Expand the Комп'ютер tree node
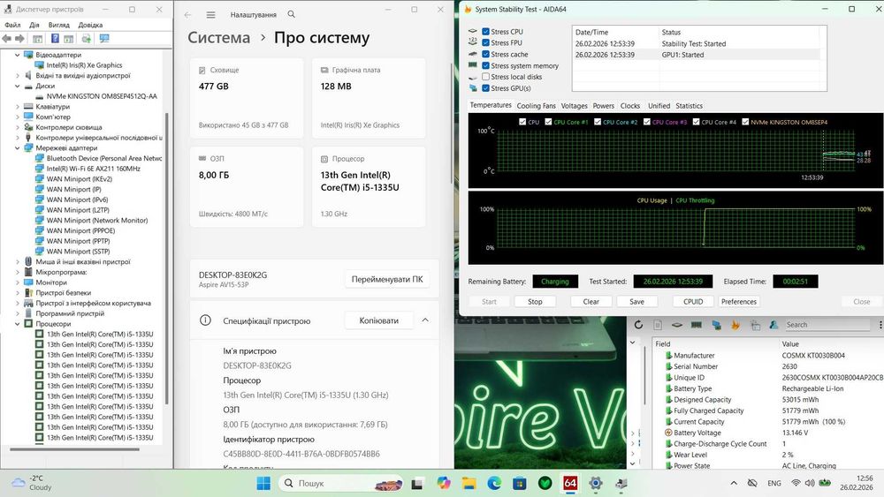This screenshot has width=884, height=497. pos(17,117)
